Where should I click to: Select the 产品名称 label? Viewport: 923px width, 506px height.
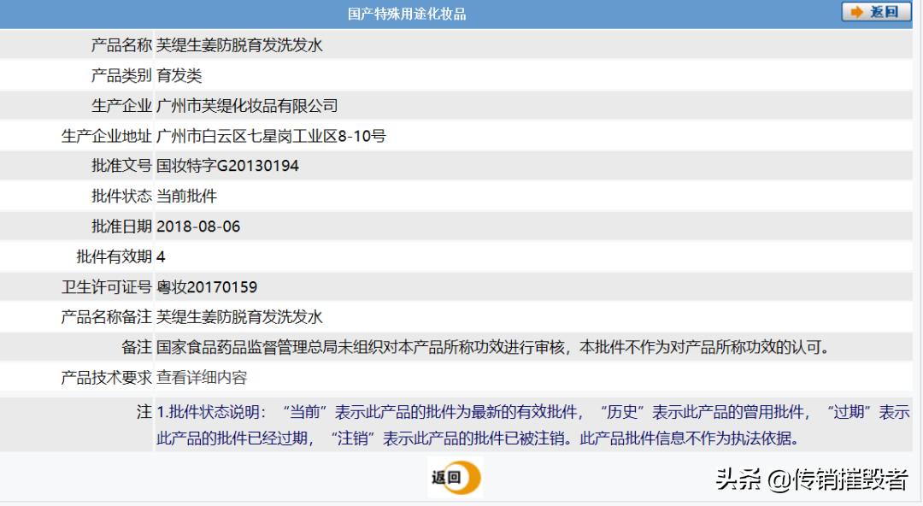121,45
